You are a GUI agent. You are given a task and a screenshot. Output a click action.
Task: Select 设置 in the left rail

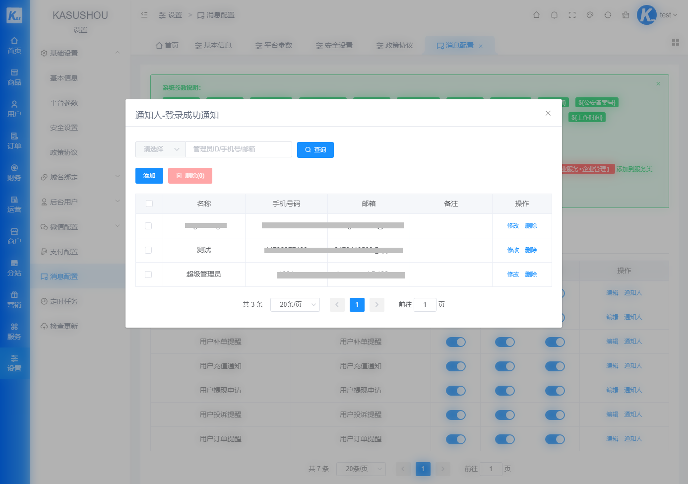(x=14, y=363)
